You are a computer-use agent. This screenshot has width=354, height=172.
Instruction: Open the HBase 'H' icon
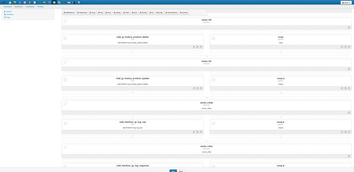coord(69,2)
